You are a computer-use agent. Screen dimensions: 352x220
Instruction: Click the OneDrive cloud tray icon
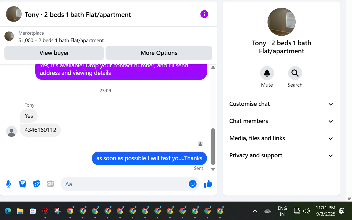[268, 211]
